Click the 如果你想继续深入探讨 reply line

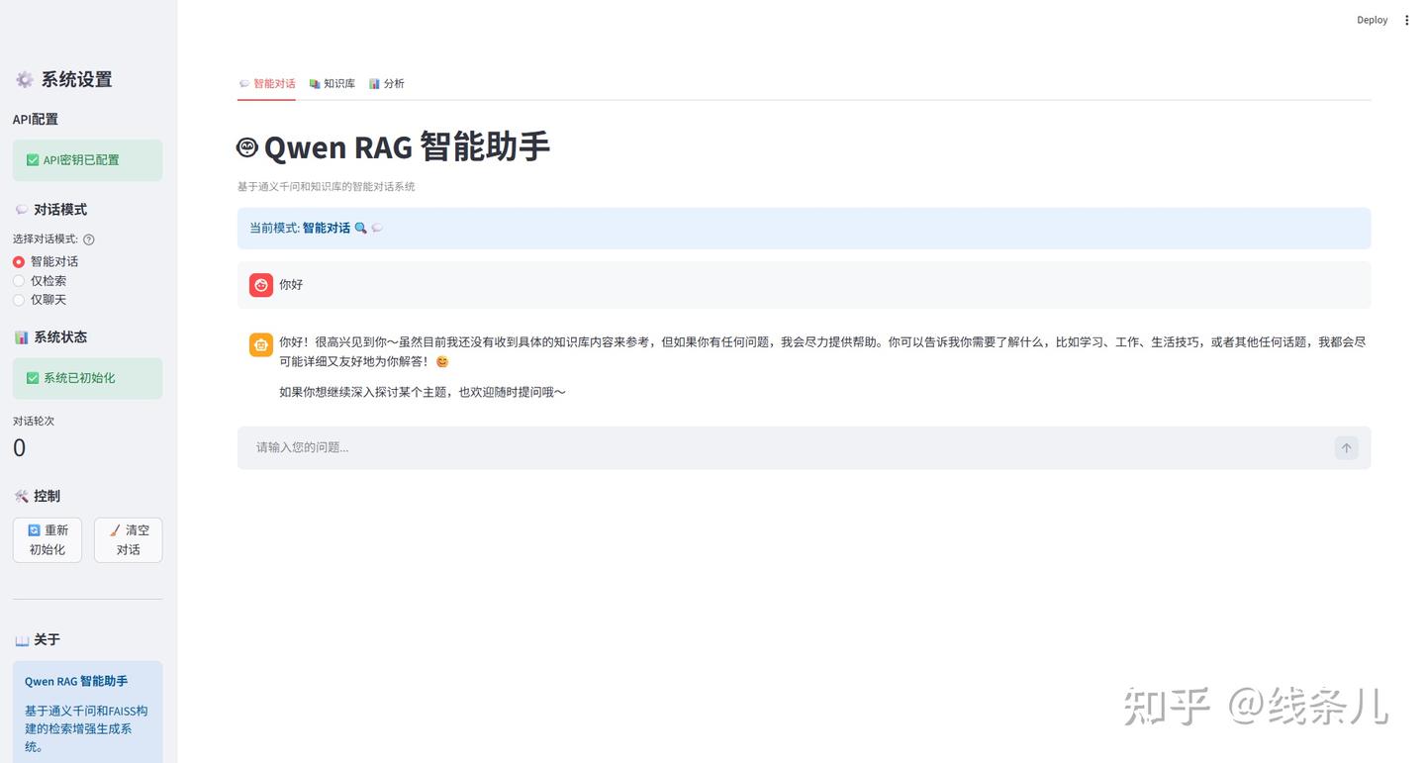423,392
